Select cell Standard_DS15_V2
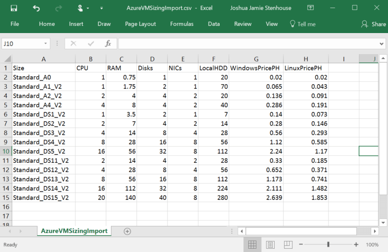The height and width of the screenshot is (252, 388). click(44, 198)
